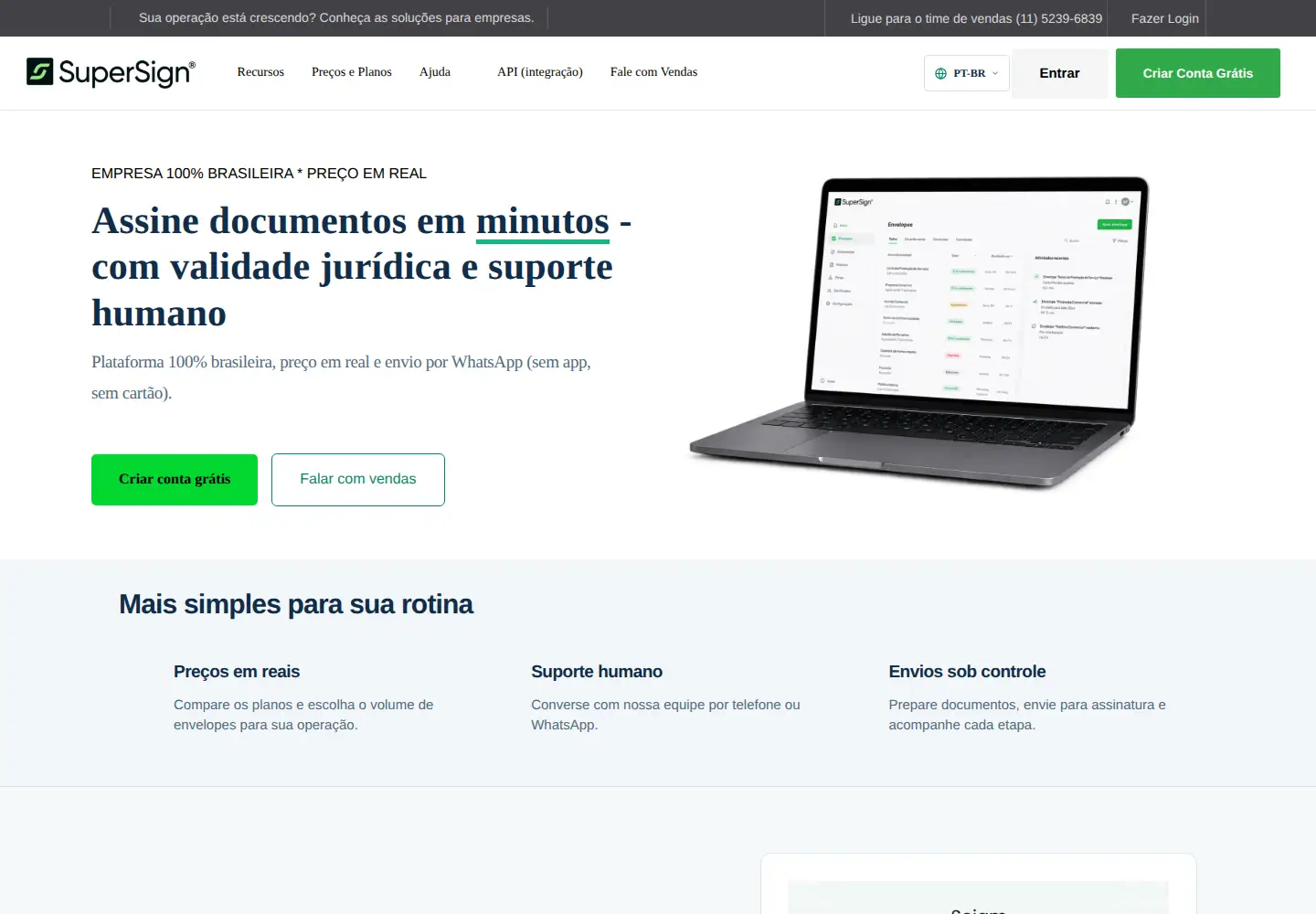Image resolution: width=1316 pixels, height=914 pixels.
Task: Click EMPRESA 100% BRASILEIRA tagline
Action: (x=259, y=174)
